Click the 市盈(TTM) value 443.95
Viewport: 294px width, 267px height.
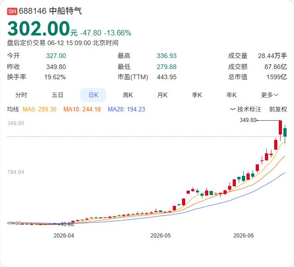(x=167, y=77)
